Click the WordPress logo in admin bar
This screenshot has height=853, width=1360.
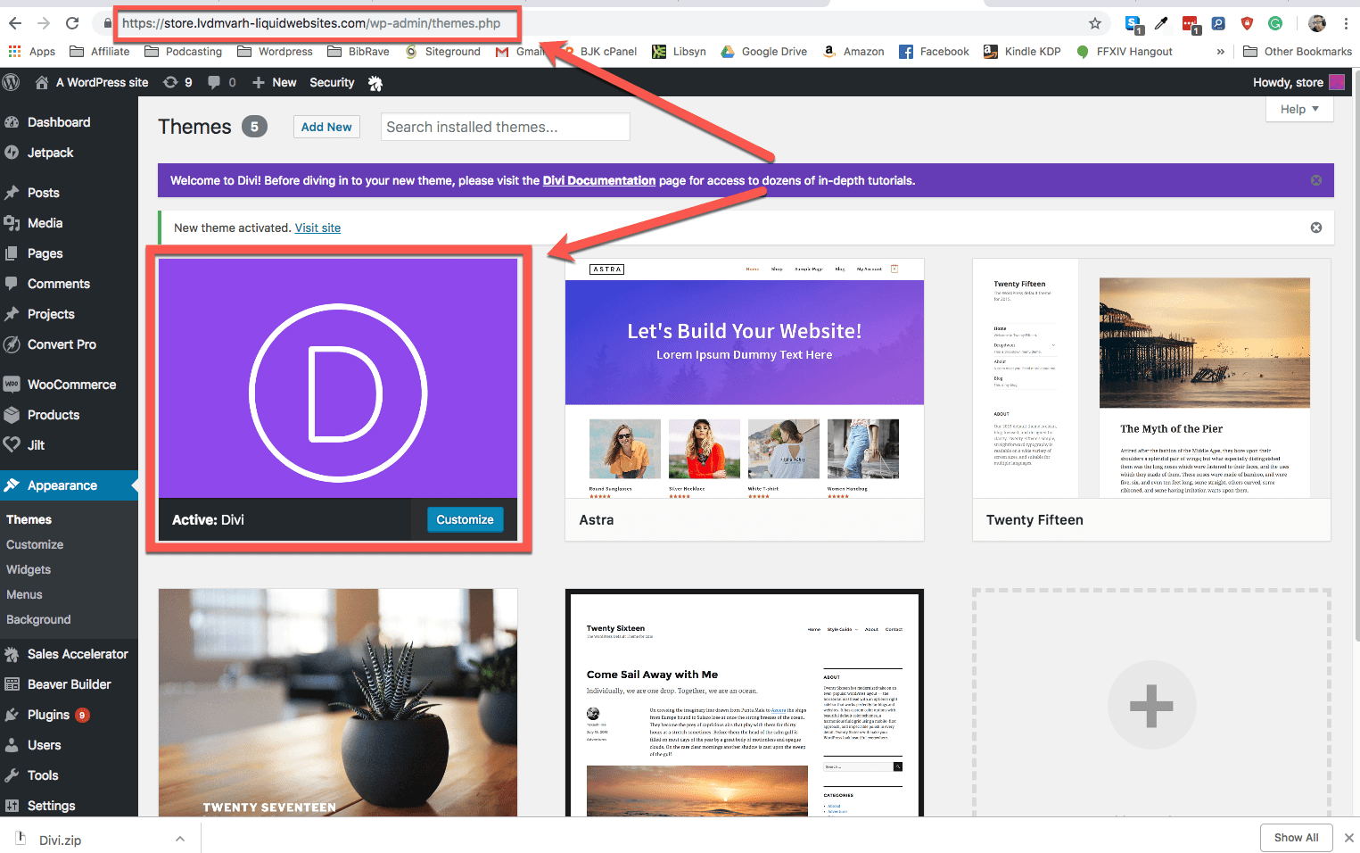coord(12,82)
